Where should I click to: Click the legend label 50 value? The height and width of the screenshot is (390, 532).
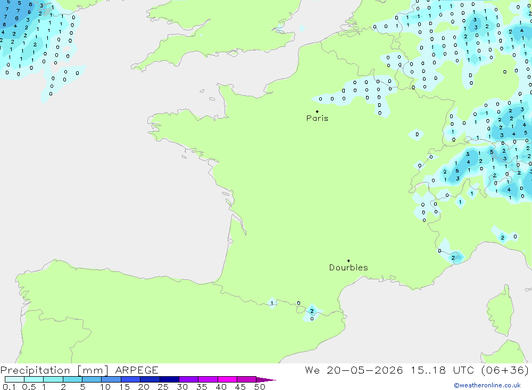pyautogui.click(x=260, y=387)
